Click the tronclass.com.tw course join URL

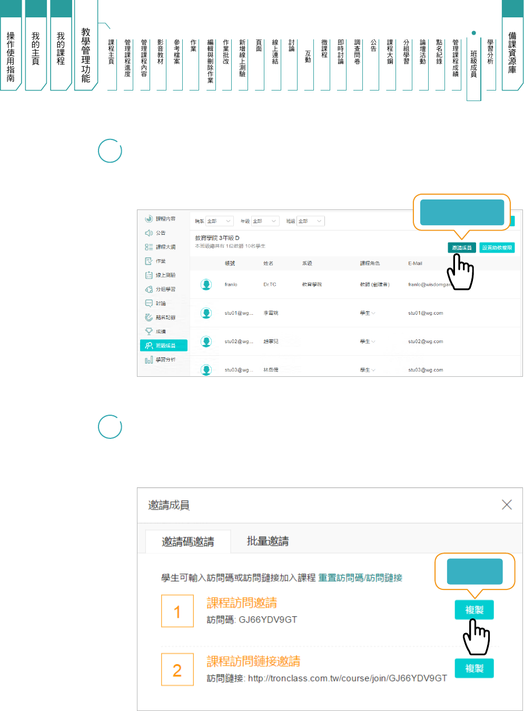click(x=348, y=678)
